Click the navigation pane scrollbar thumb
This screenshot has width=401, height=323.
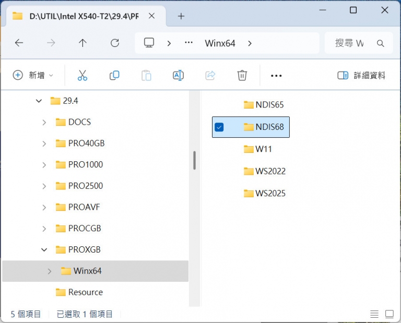coord(194,160)
